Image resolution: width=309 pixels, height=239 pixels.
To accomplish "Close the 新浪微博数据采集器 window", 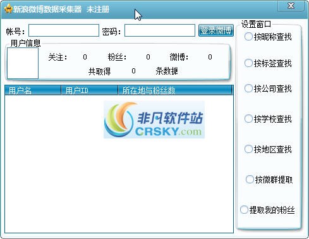I will [291, 6].
